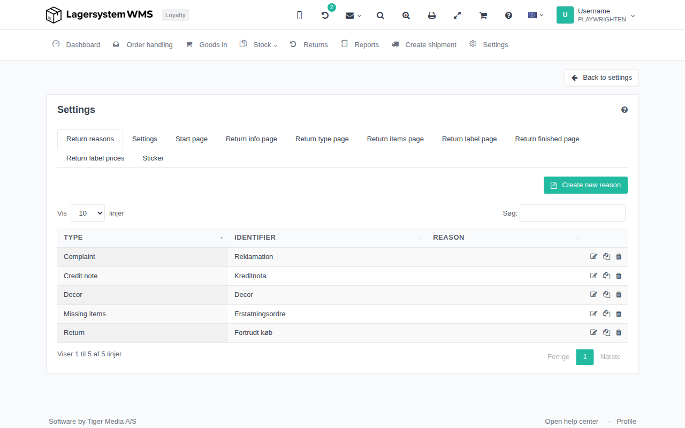This screenshot has width=685, height=428.
Task: Open the Return finished page tab
Action: (x=547, y=139)
